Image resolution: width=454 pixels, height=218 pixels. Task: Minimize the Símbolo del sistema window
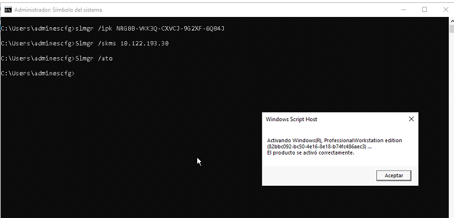click(x=404, y=10)
